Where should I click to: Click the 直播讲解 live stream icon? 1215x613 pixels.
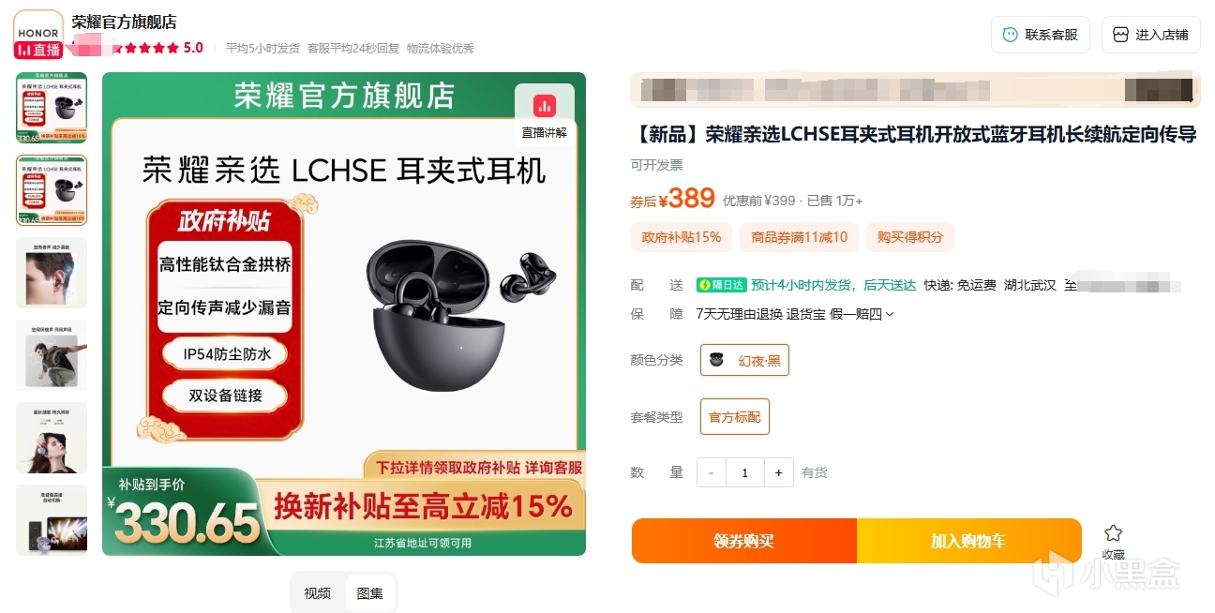click(545, 105)
